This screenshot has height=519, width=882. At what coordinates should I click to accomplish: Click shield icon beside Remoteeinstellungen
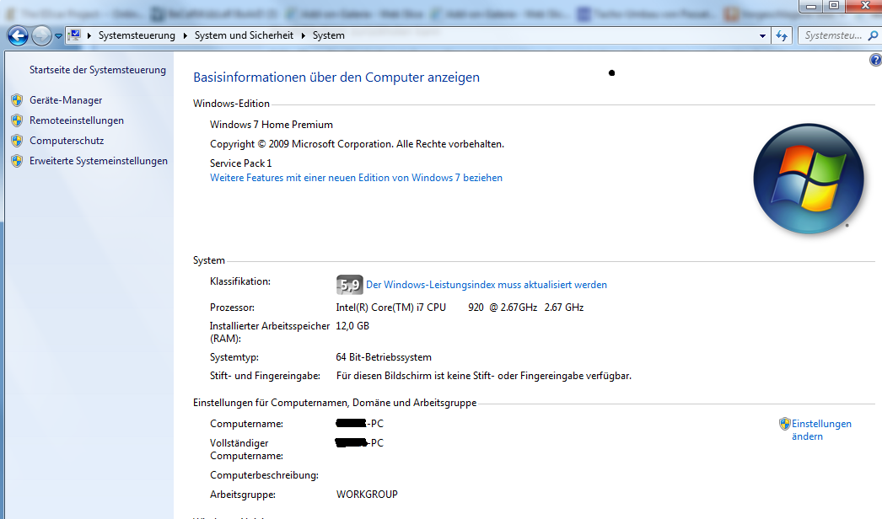click(17, 120)
